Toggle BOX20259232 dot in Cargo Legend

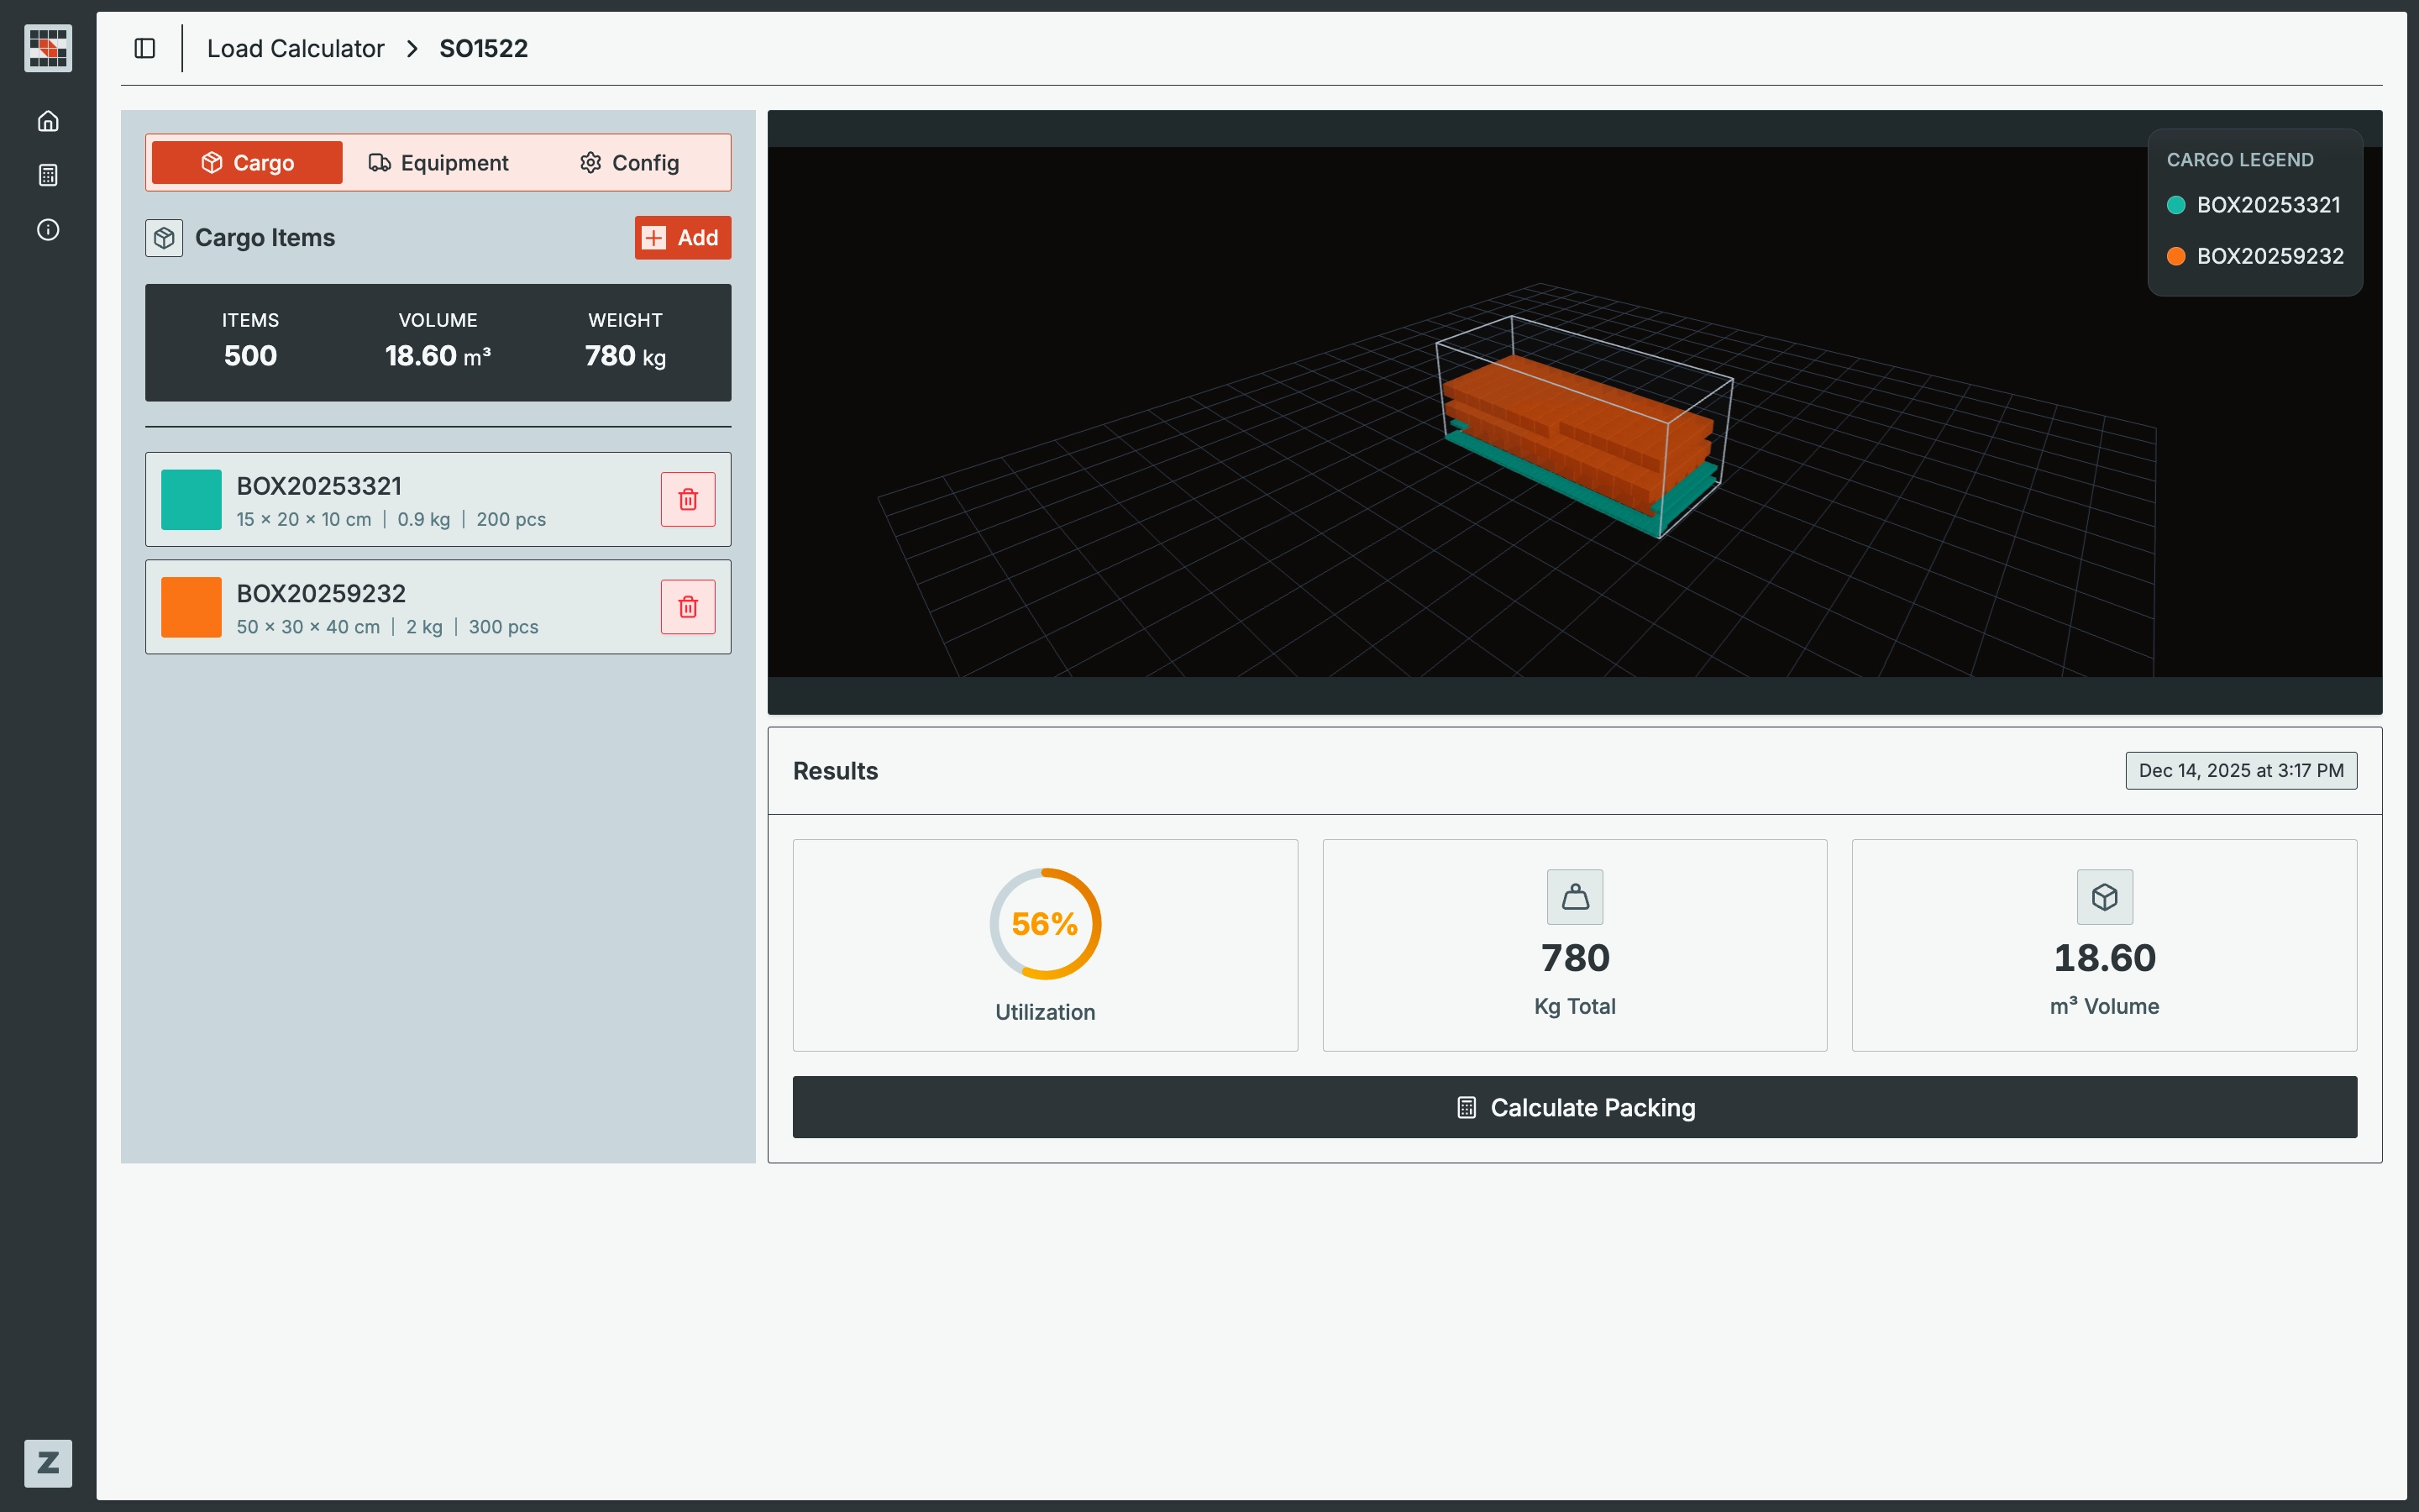click(2177, 256)
